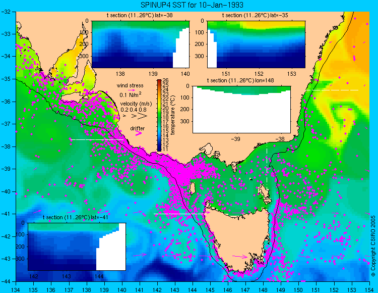Click the title 't section (11..26°C) lat=-41'
Screen dimensions: 378x293
tap(75, 217)
